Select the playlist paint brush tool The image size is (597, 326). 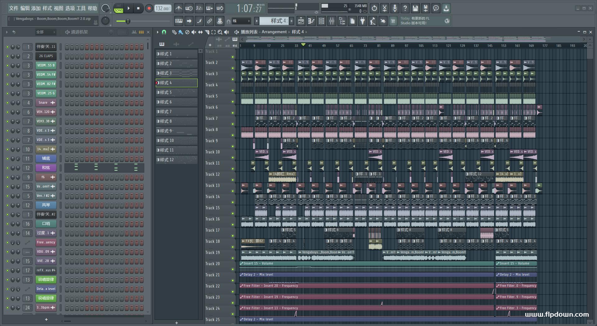coord(181,32)
